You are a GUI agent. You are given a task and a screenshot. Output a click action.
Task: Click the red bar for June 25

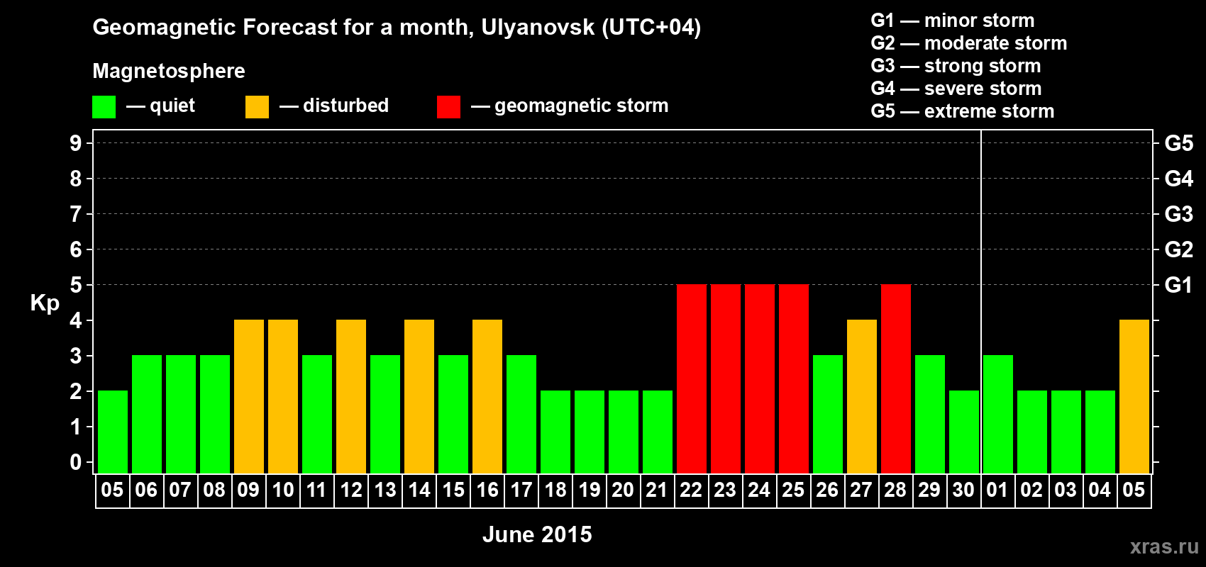click(794, 379)
